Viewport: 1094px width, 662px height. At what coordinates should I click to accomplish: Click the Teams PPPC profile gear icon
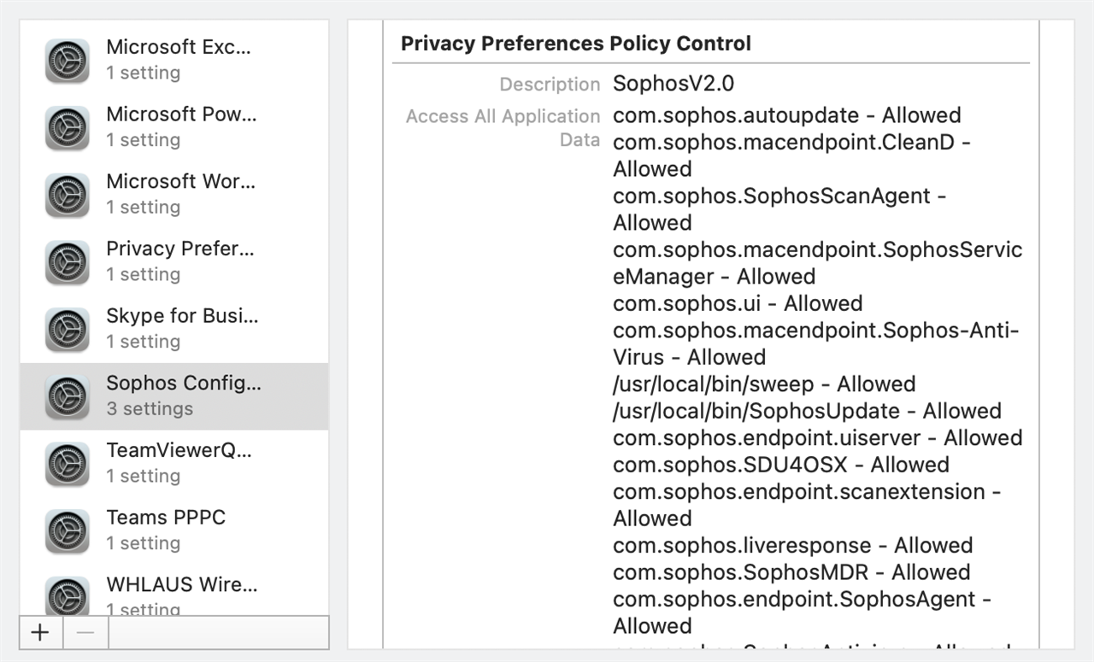coord(68,531)
